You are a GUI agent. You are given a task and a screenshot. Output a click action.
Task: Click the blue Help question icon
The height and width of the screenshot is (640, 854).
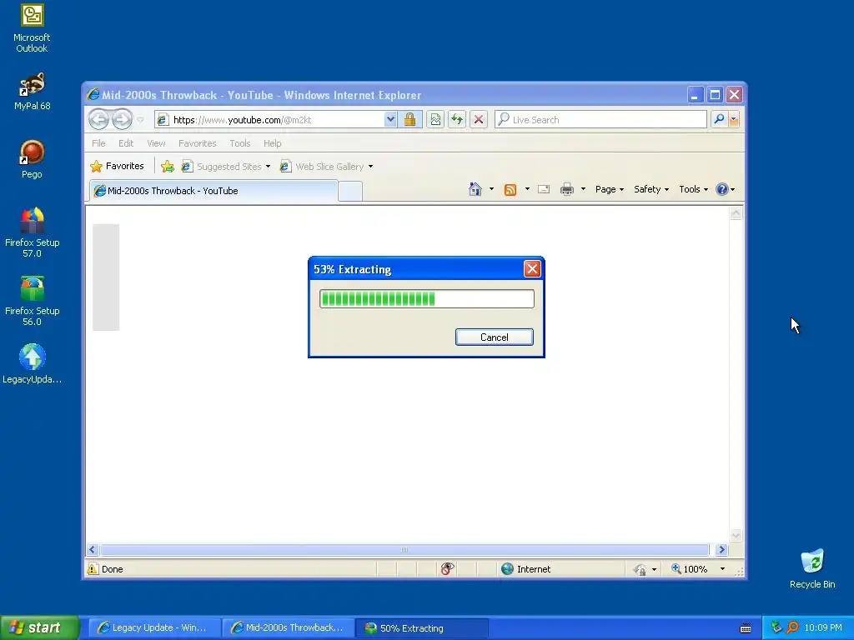coord(722,189)
